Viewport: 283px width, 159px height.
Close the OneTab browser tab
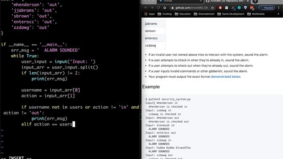[201, 1]
